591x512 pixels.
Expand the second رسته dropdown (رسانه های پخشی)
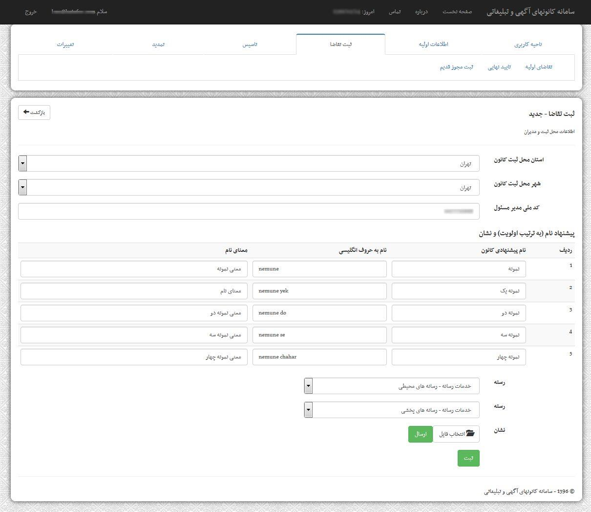(x=392, y=410)
